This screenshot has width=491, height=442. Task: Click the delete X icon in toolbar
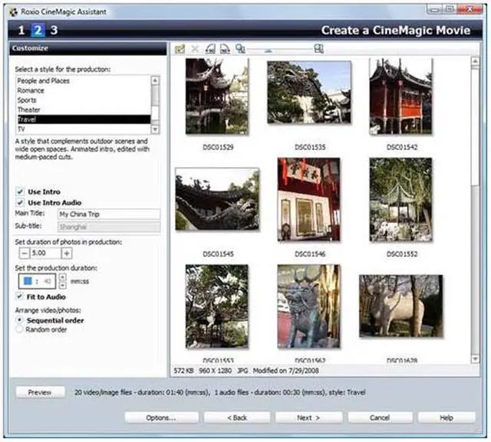click(194, 49)
